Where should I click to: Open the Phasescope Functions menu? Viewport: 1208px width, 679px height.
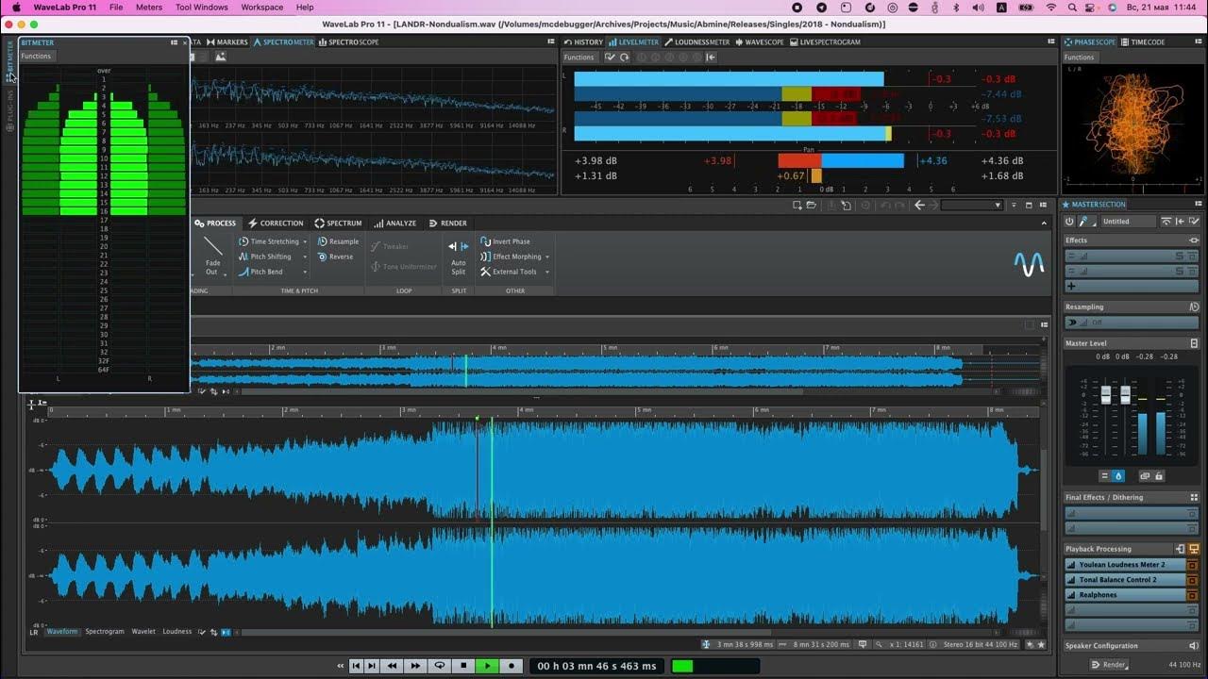1080,58
